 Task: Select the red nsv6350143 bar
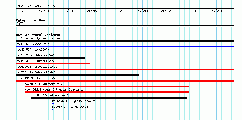125,69
